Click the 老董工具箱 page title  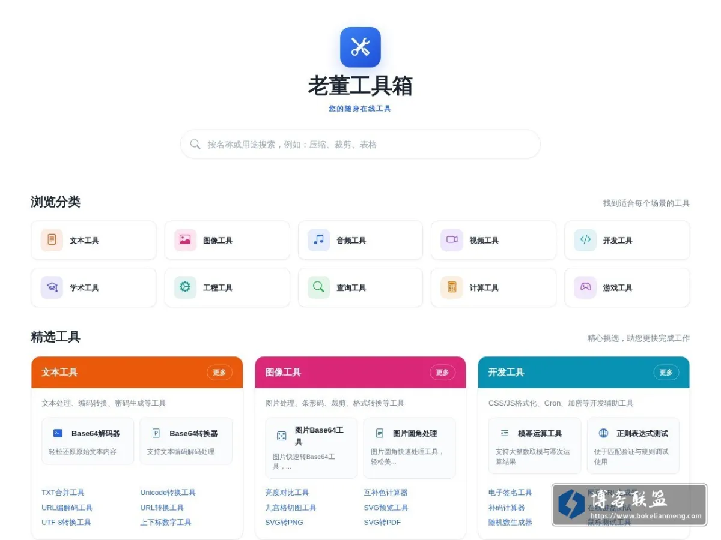[x=360, y=86]
